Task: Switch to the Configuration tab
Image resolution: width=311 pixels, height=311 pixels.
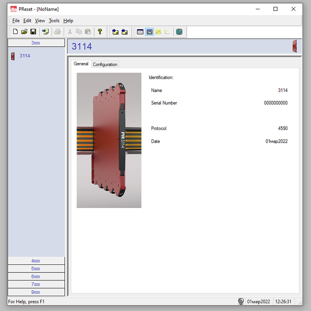Action: (105, 65)
